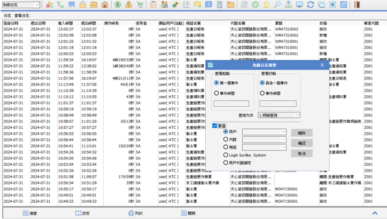Click the monitor screen icon
387x219 pixels.
pyautogui.click(x=299, y=4)
